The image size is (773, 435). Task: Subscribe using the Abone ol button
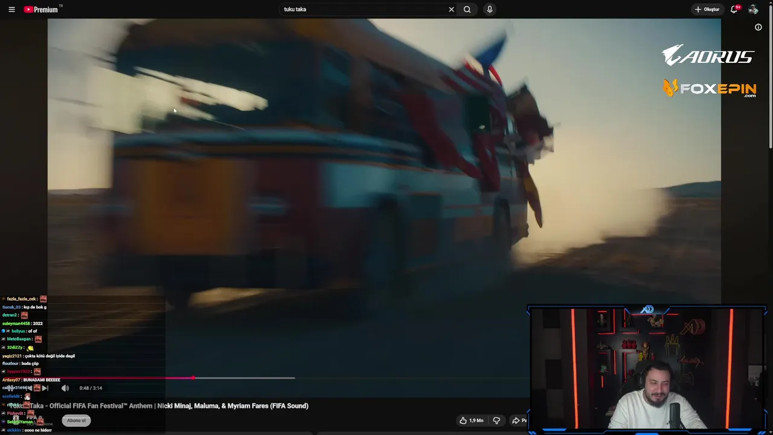click(76, 420)
